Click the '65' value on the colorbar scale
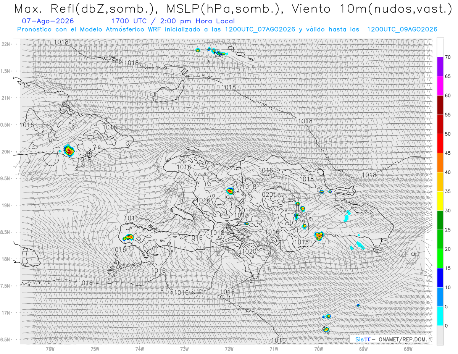The image size is (458, 354). click(448, 76)
